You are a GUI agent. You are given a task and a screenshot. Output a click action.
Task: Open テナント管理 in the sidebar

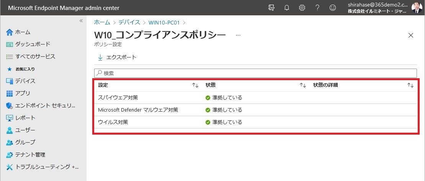[x=30, y=155]
